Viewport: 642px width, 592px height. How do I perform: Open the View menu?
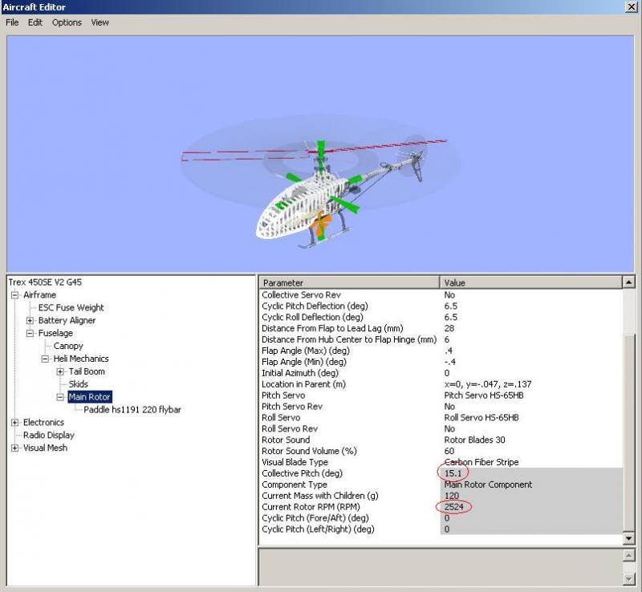pos(100,22)
